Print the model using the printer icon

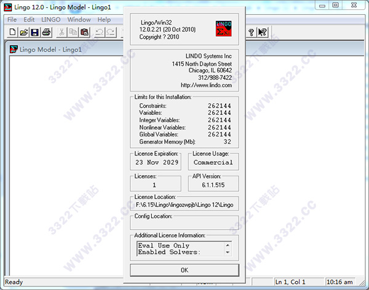click(46, 32)
